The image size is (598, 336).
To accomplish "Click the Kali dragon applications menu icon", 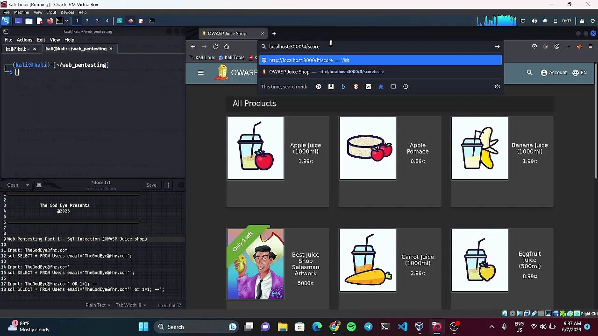I will [5, 21].
